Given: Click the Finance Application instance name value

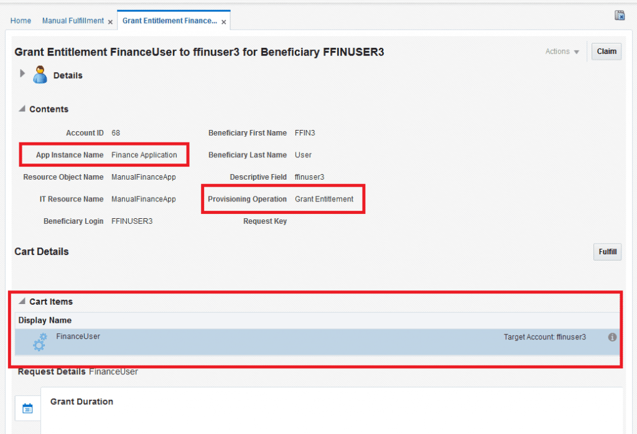Looking at the screenshot, I should pyautogui.click(x=144, y=155).
